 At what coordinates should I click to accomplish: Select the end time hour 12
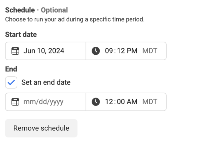tap(109, 102)
